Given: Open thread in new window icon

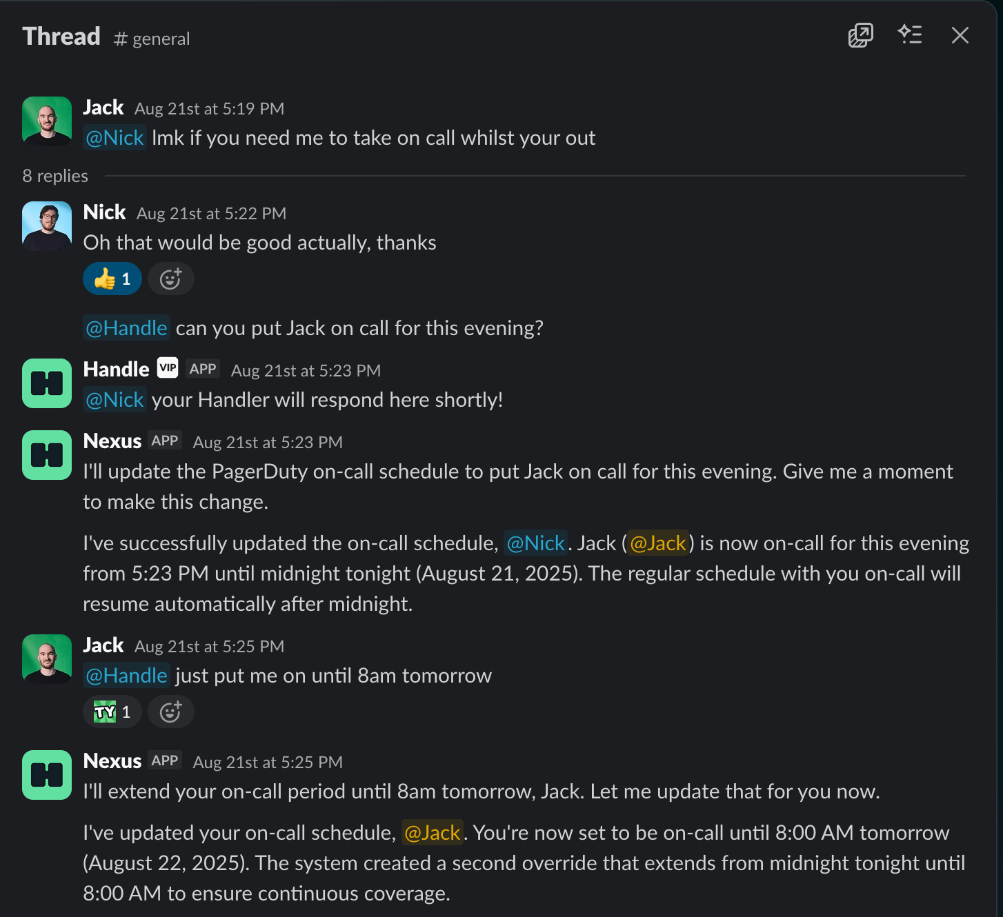Looking at the screenshot, I should 860,35.
